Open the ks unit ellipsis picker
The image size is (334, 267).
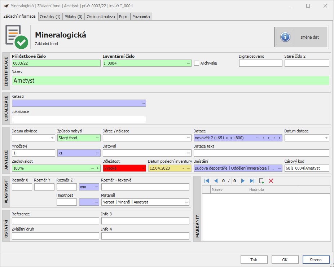pyautogui.click(x=98, y=153)
